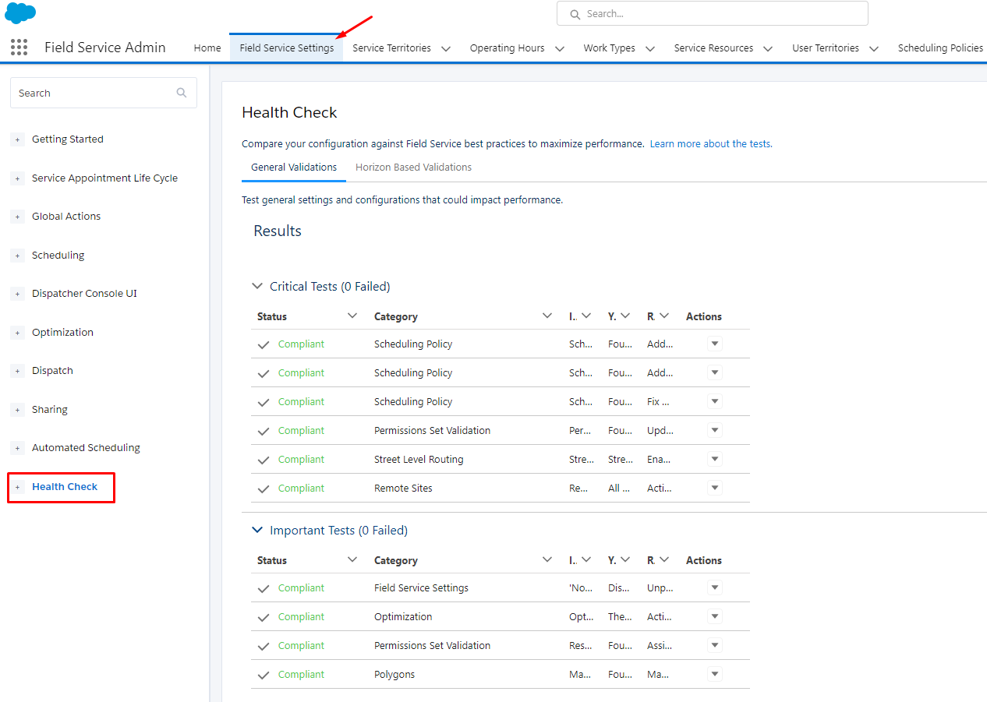Click Compliant status in Remote Sites row
The width and height of the screenshot is (987, 702).
click(301, 488)
